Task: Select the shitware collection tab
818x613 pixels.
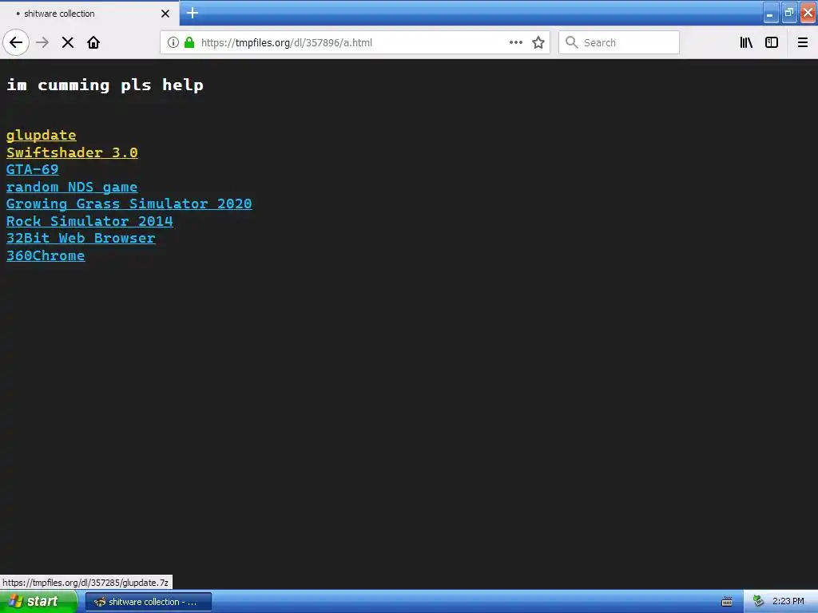Action: pos(89,13)
